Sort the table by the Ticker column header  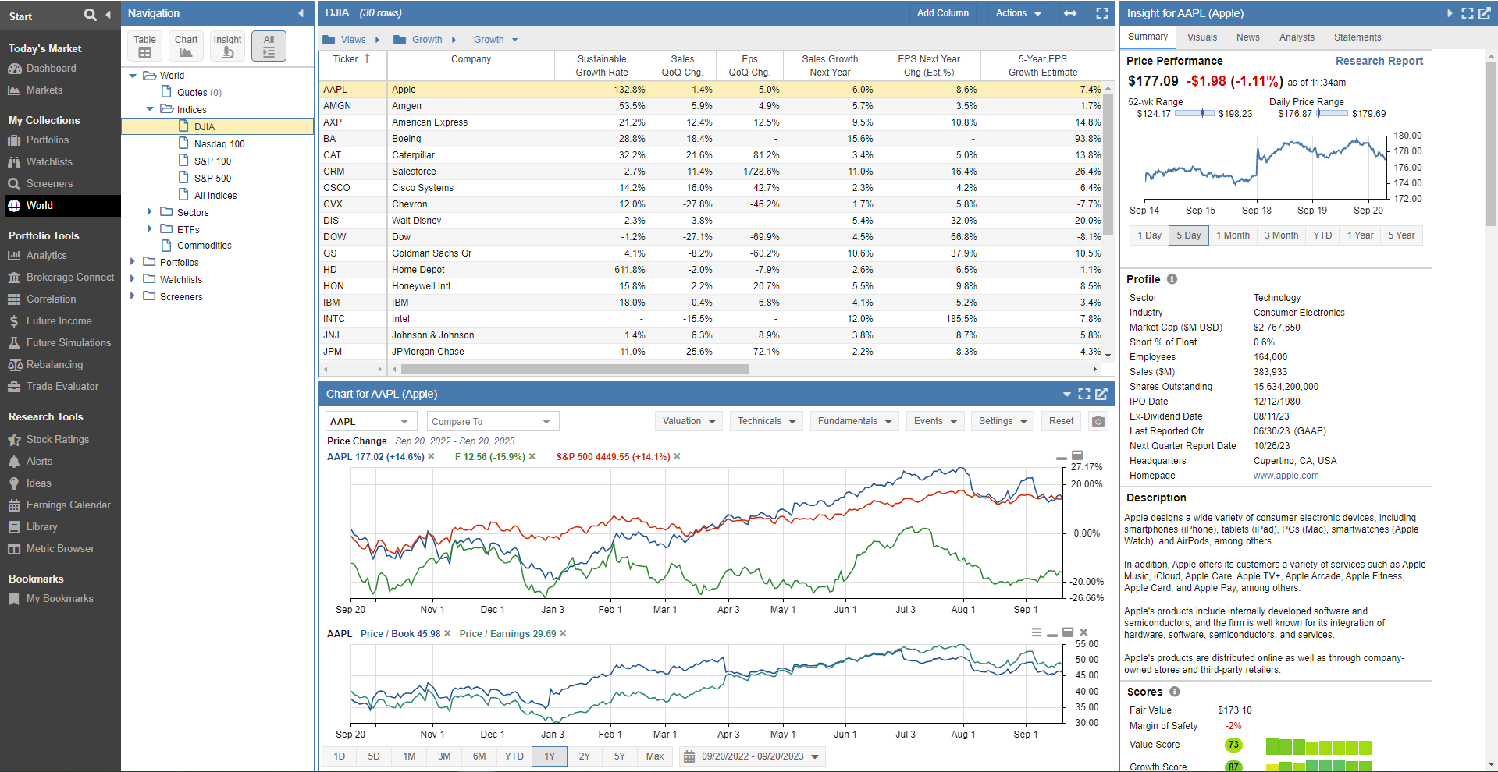(x=351, y=59)
